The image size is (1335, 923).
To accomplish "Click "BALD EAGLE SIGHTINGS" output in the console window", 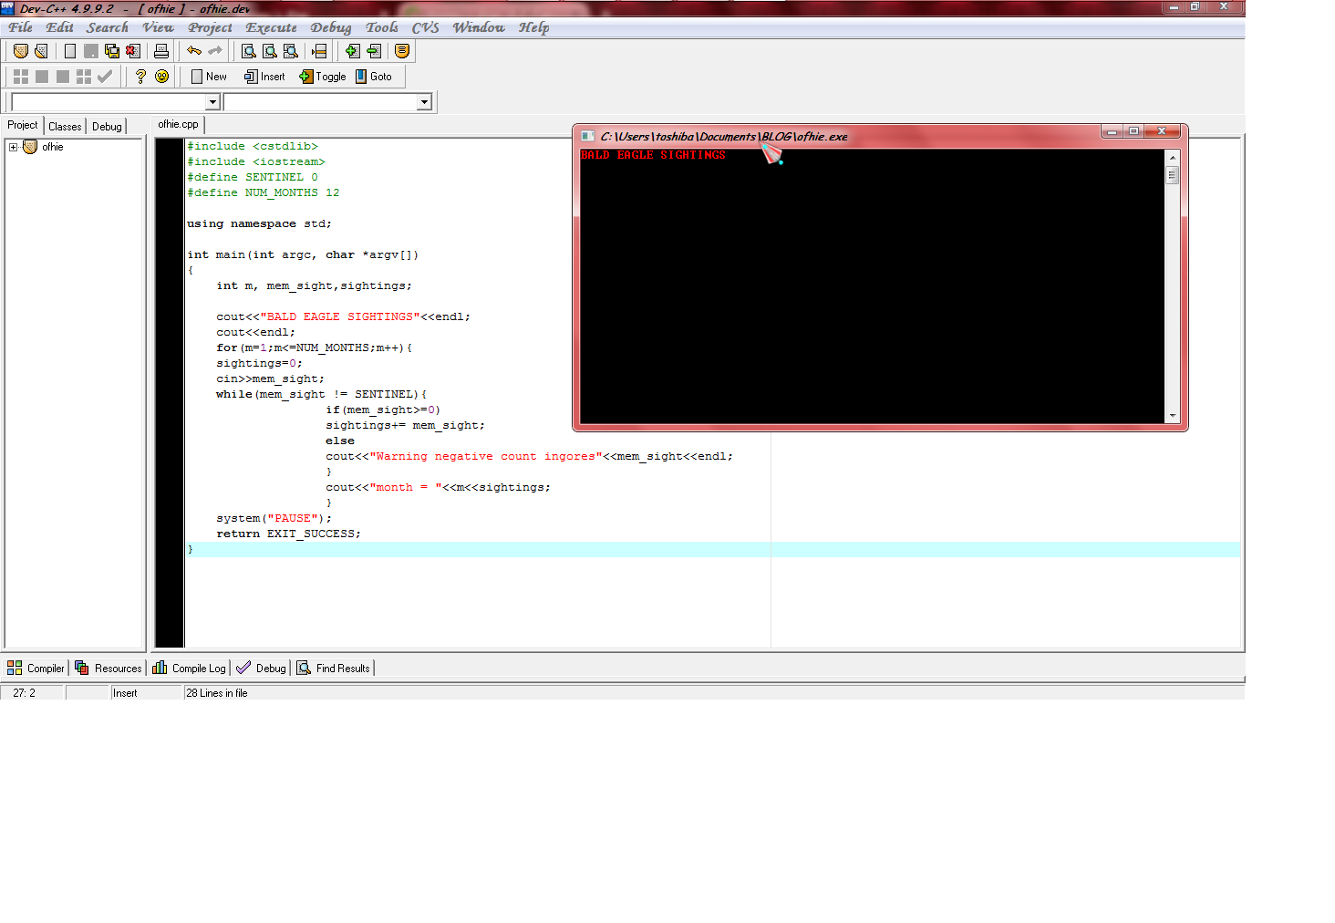I will click(653, 155).
